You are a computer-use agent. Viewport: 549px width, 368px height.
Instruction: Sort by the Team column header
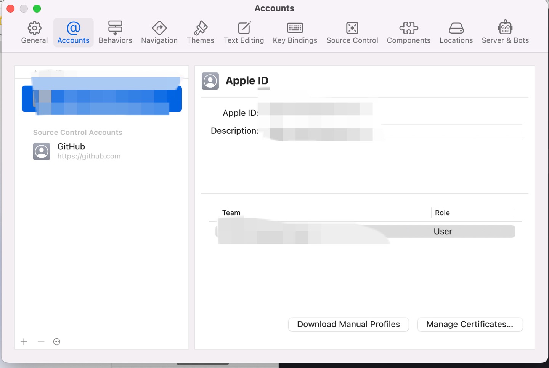click(231, 213)
